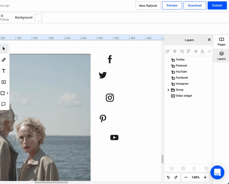The width and height of the screenshot is (229, 184).
Task: Align layers to horizontal center
Action: click(175, 51)
